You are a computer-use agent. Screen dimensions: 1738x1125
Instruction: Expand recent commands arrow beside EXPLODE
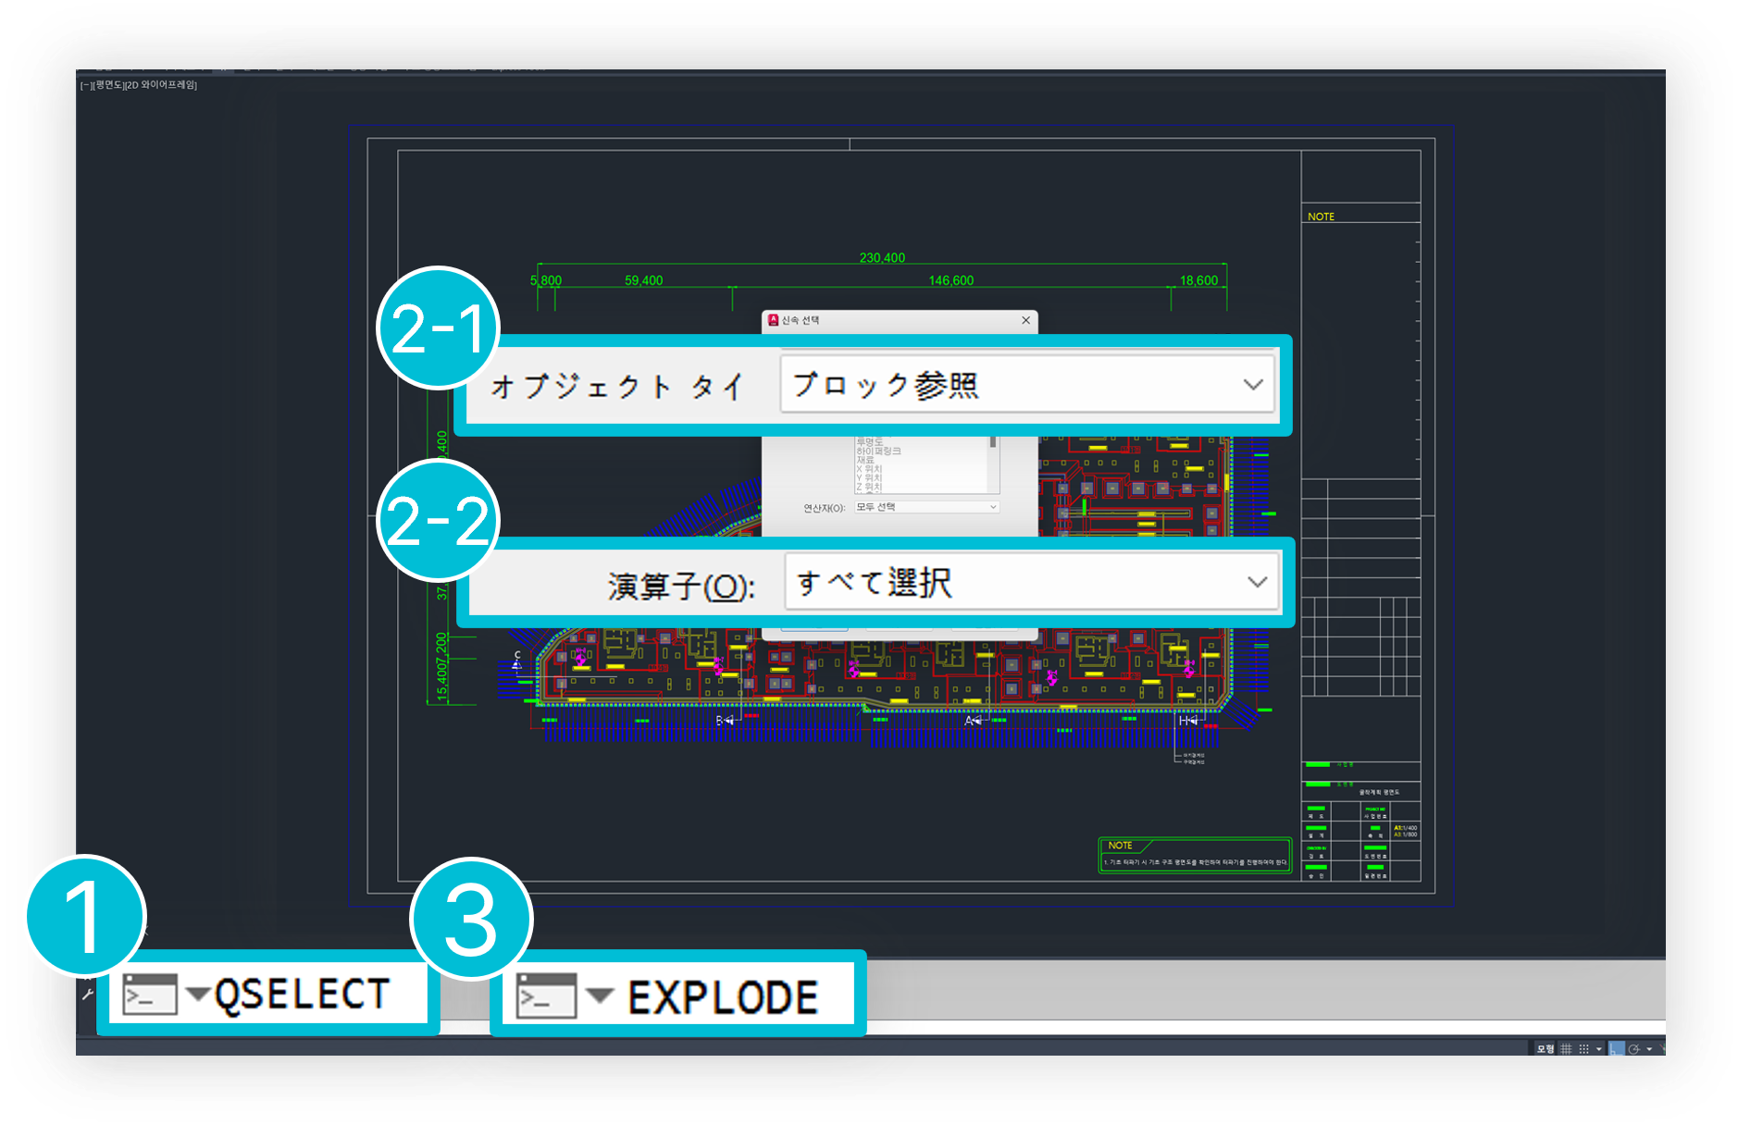coord(600,996)
